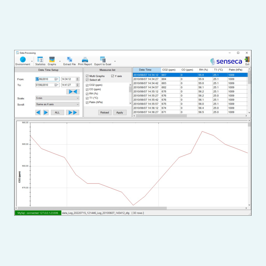Click the time range compress arrows button
Screen dimensions: 266x266
(x=73, y=92)
